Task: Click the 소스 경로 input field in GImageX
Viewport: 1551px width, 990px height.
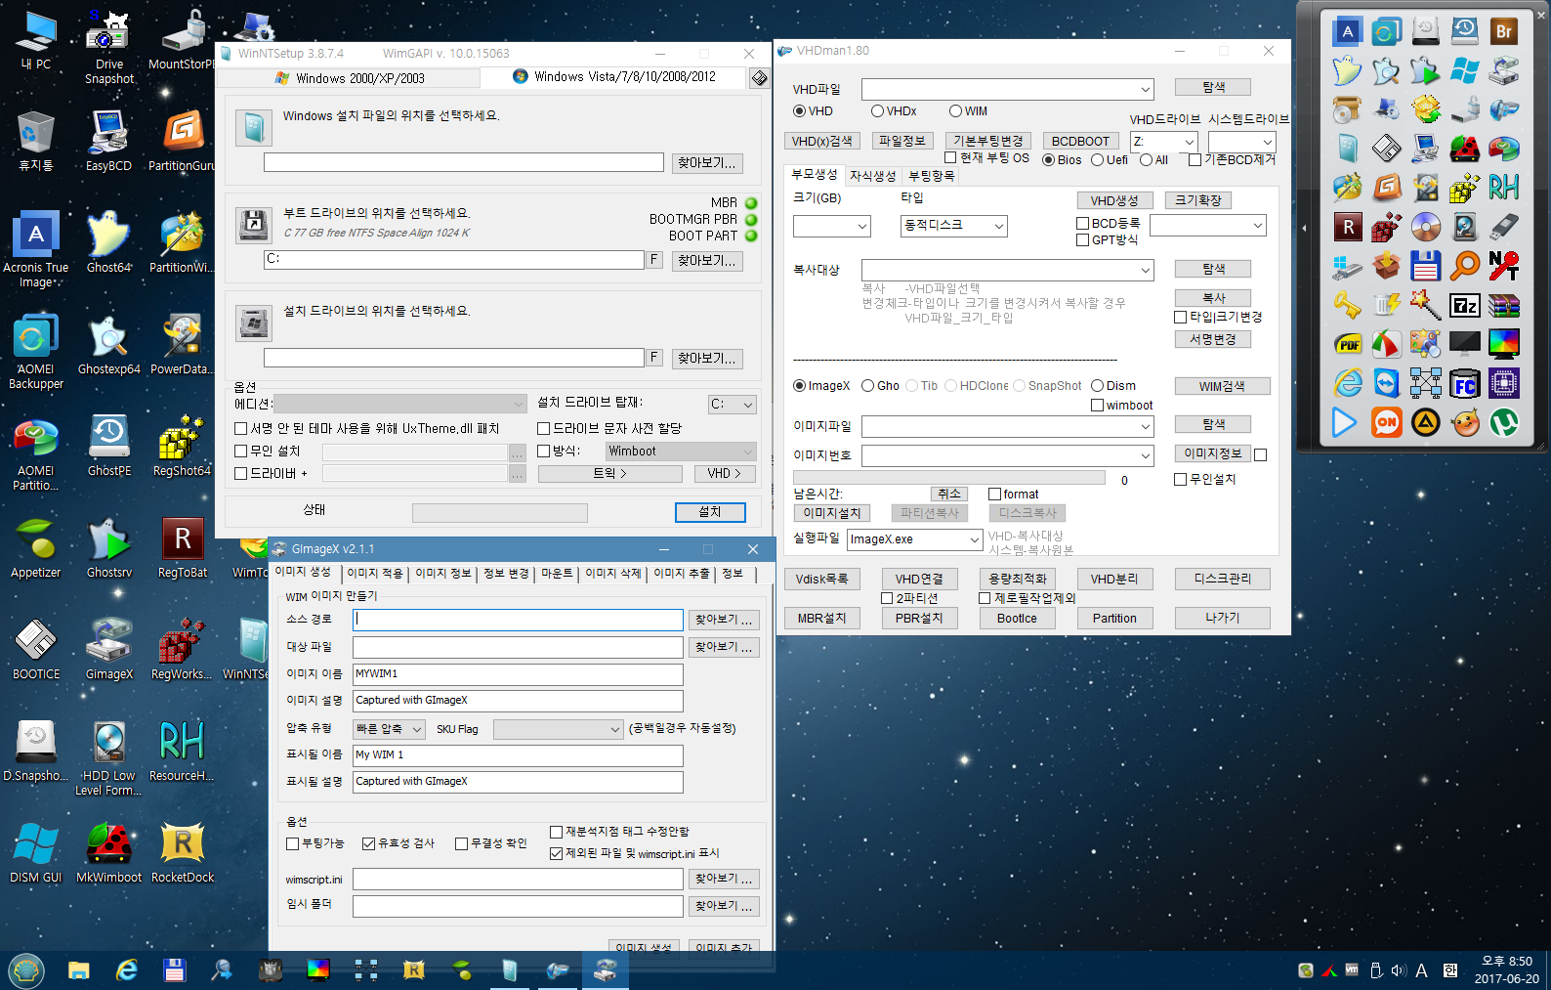Action: click(x=518, y=620)
